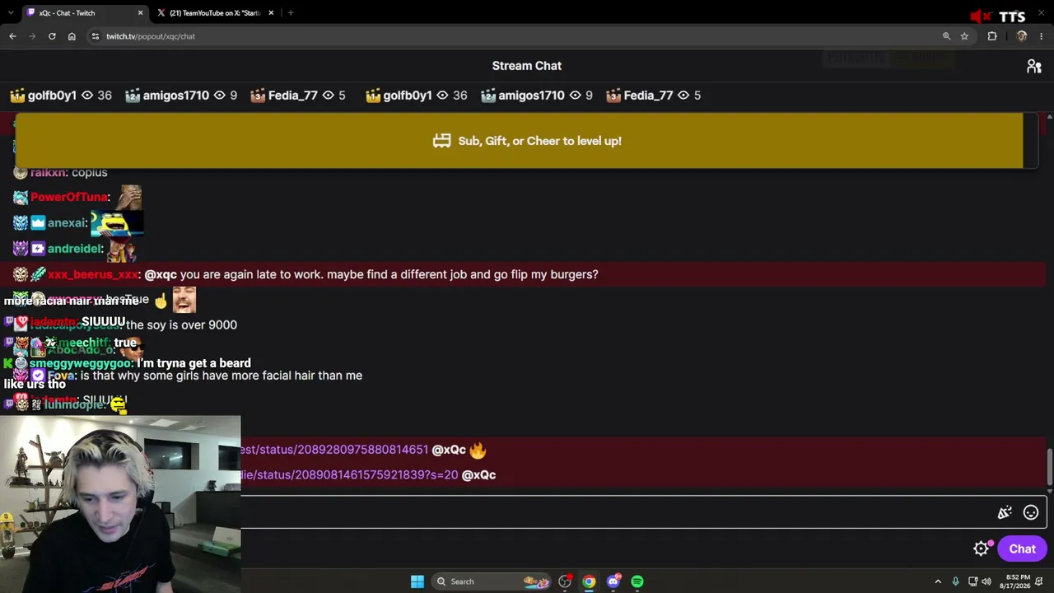Image resolution: width=1054 pixels, height=593 pixels.
Task: Select the second Fedia_77 leaderboard entry
Action: tap(653, 96)
